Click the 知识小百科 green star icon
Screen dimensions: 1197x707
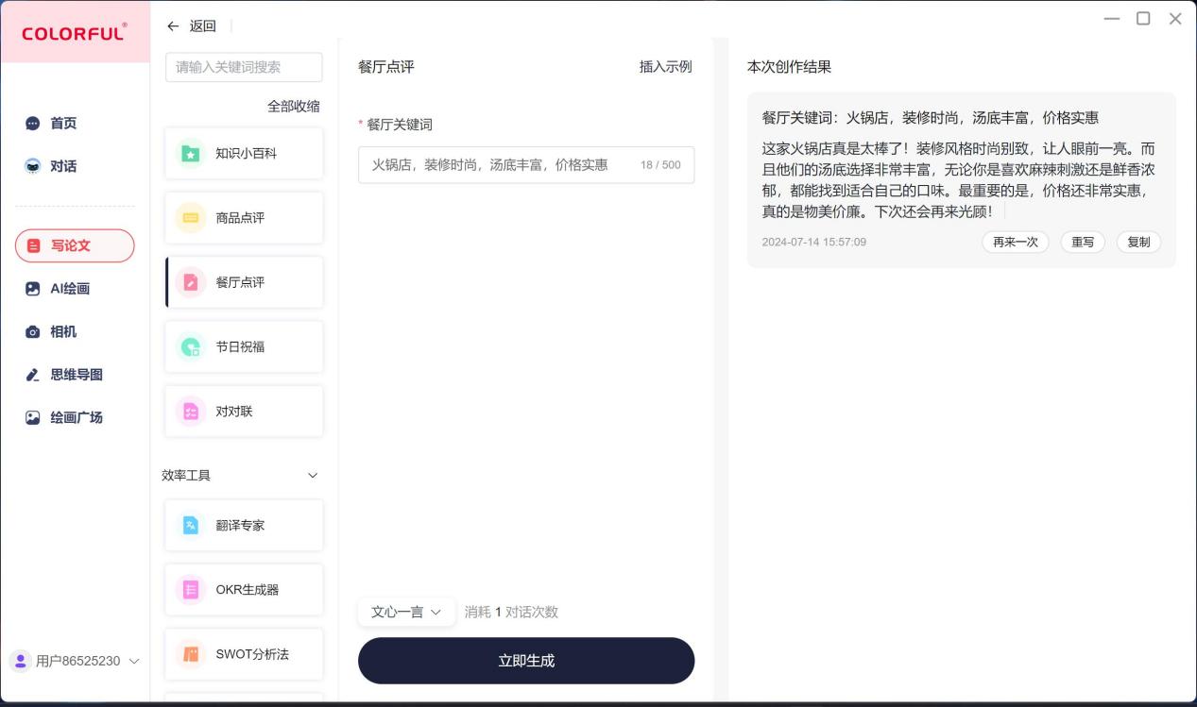[x=191, y=153]
